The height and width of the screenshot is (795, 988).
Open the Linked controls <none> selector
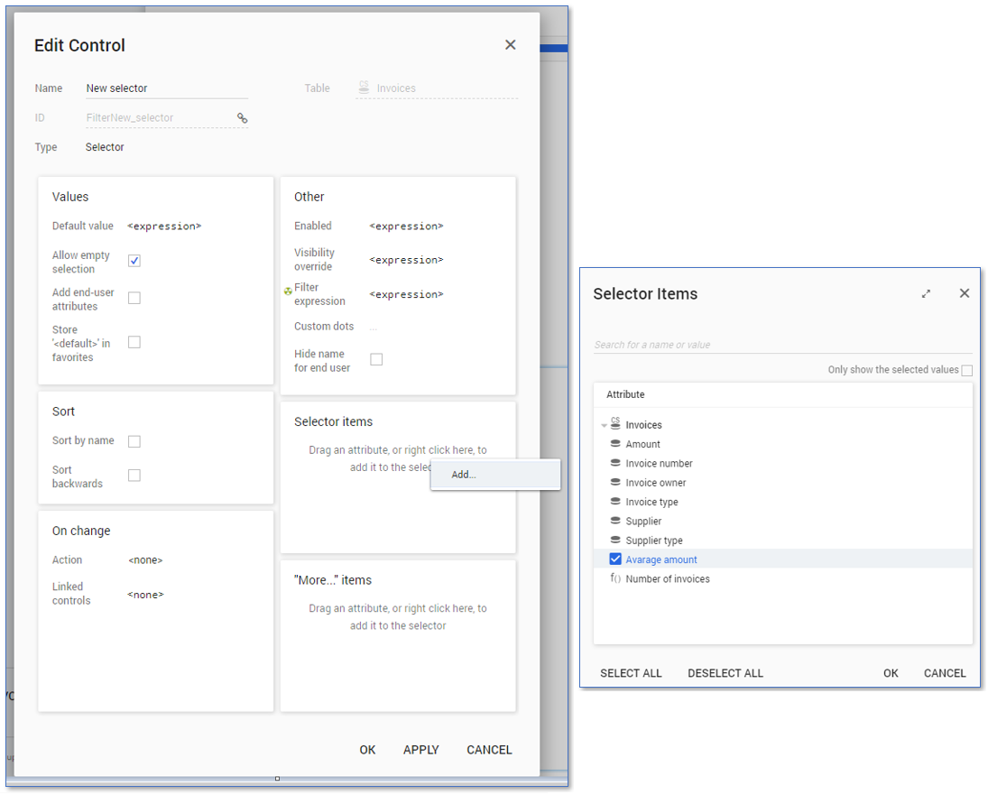pos(145,595)
